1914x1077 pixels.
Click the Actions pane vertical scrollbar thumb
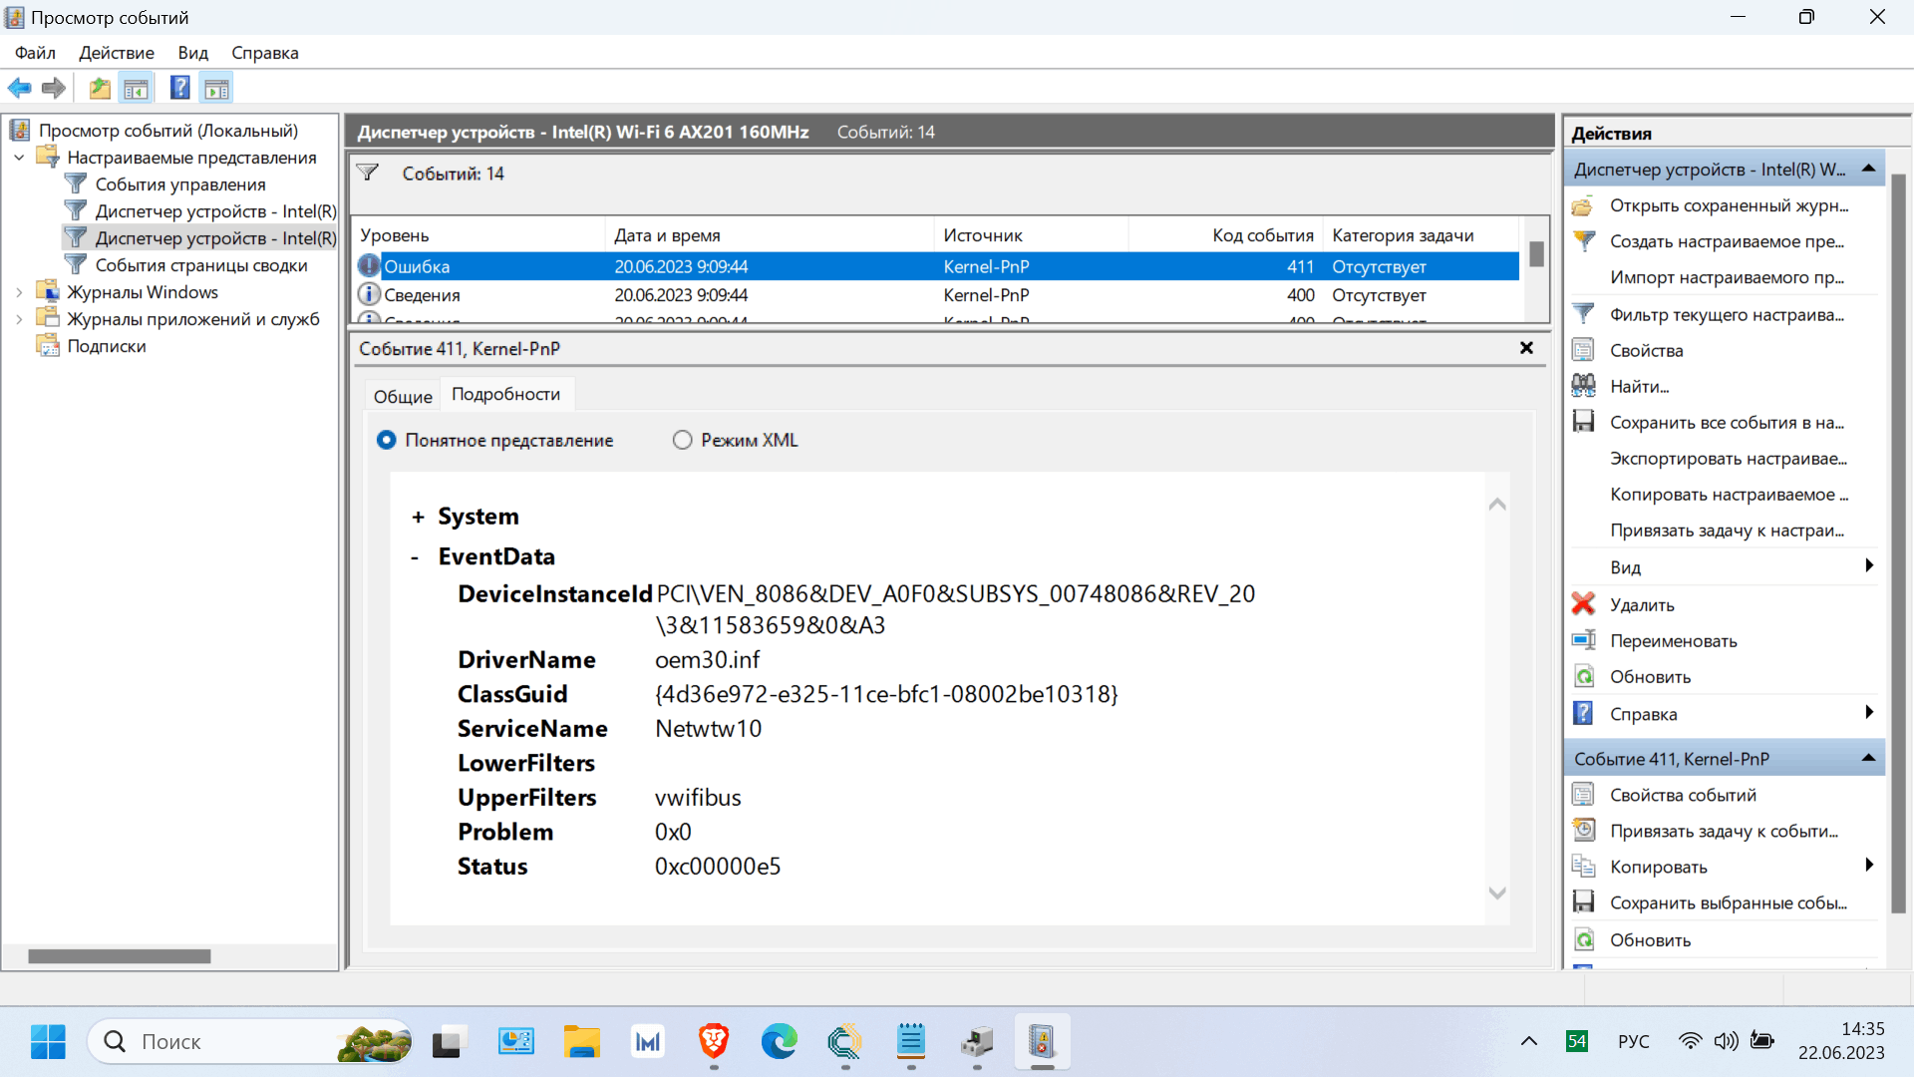(x=1898, y=543)
